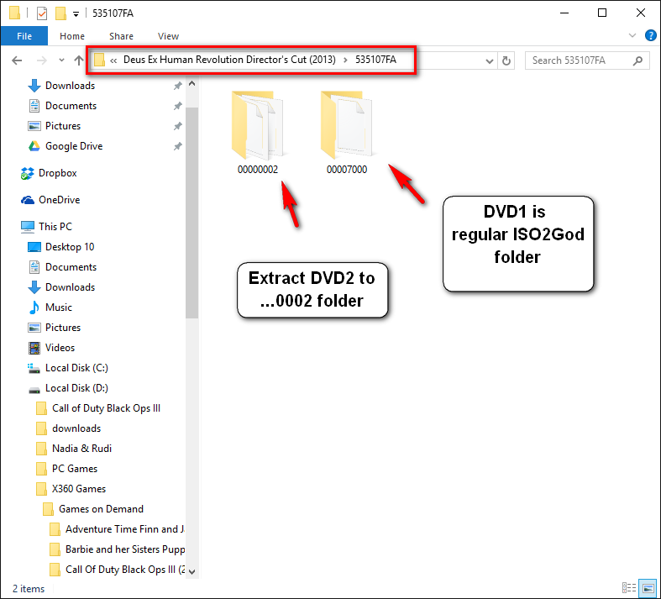Open Google Drive in the sidebar
This screenshot has height=599, width=661.
click(74, 146)
